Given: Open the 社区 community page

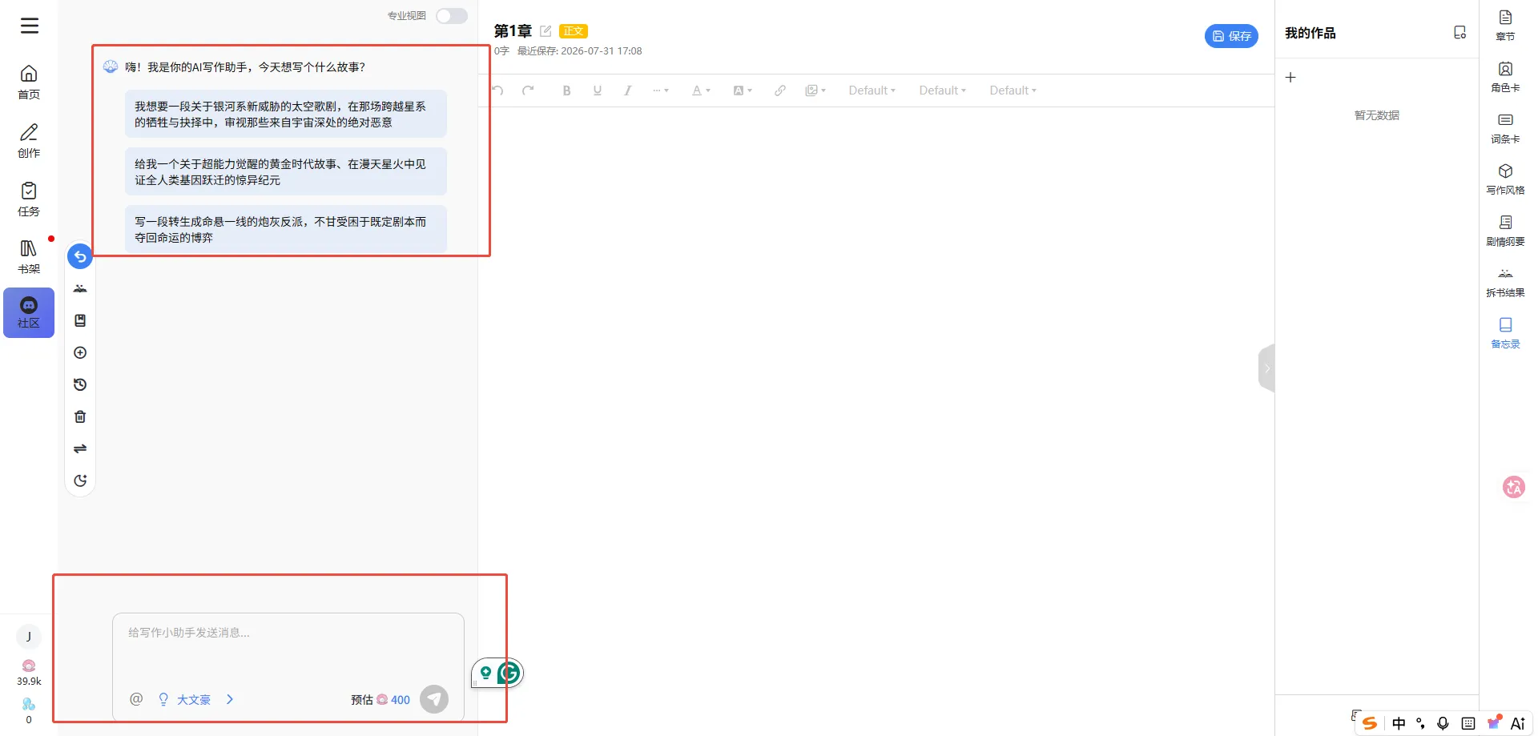Looking at the screenshot, I should click(x=29, y=312).
